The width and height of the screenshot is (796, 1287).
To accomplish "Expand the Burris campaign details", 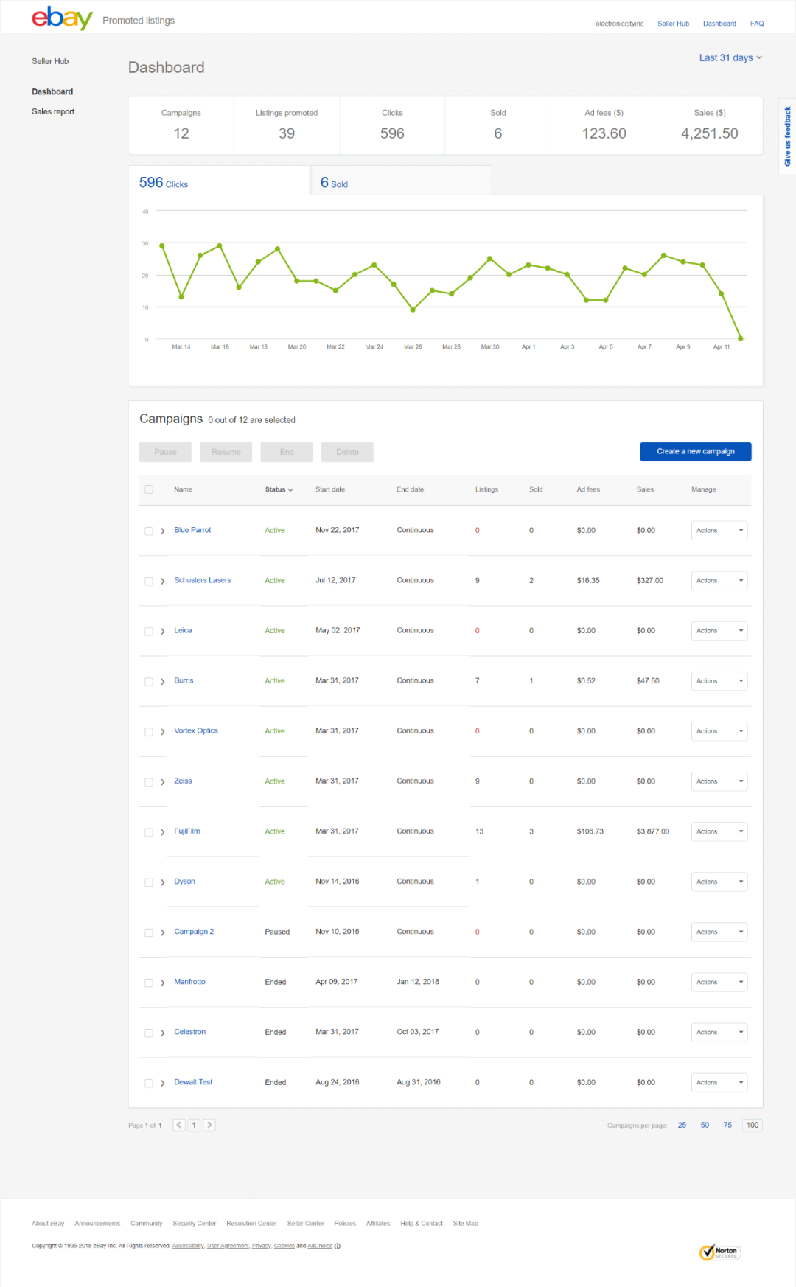I will 163,681.
